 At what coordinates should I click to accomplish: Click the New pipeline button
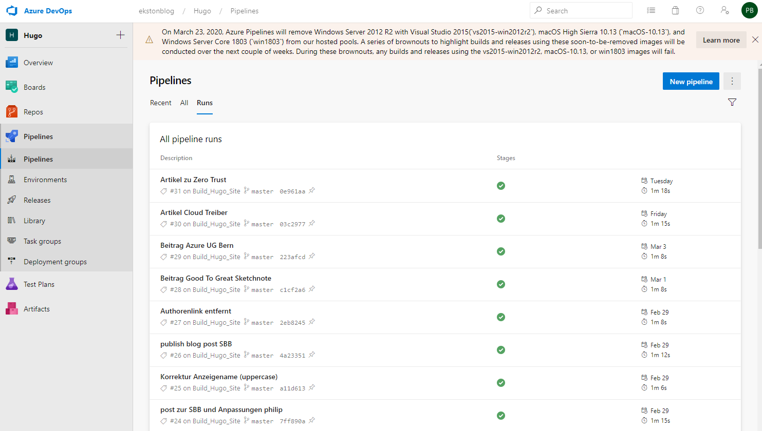691,81
